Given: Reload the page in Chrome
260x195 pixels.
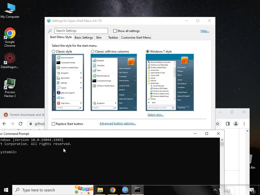Looking at the screenshot, I should (x=21, y=124).
